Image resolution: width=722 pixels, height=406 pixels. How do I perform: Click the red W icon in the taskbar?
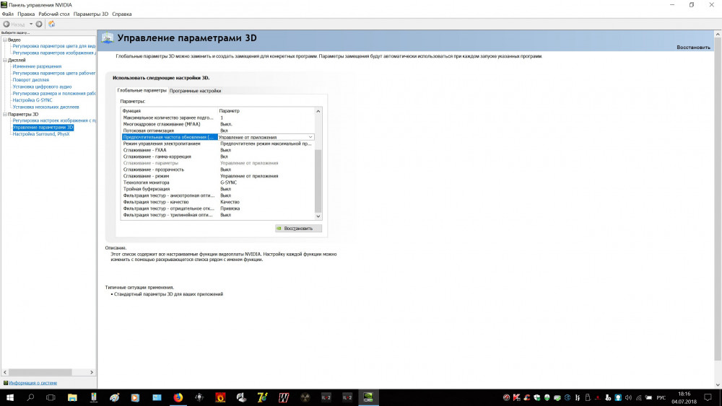284,397
